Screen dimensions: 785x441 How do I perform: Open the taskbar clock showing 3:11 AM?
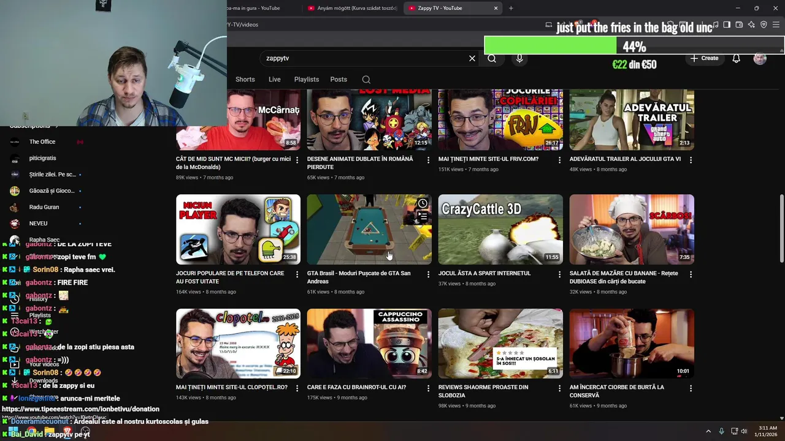click(x=767, y=431)
